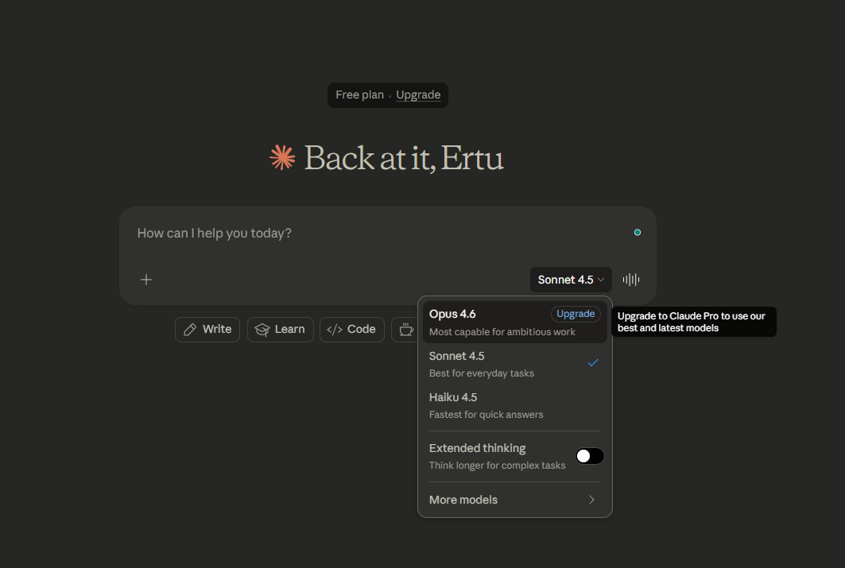Expand the More models submenu
This screenshot has width=845, height=568.
tap(514, 500)
